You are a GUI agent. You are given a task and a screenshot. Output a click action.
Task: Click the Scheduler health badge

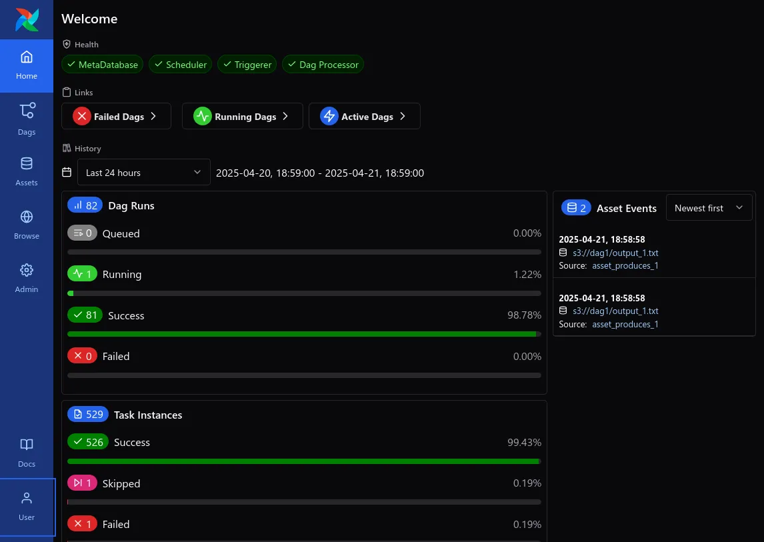click(180, 65)
